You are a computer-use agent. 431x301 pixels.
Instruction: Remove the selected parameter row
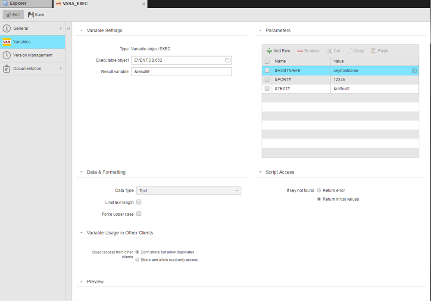click(x=309, y=51)
